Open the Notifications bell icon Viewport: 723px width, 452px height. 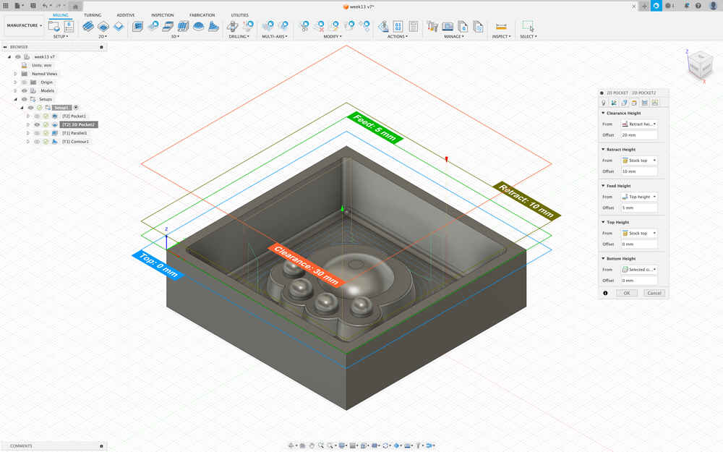click(687, 6)
